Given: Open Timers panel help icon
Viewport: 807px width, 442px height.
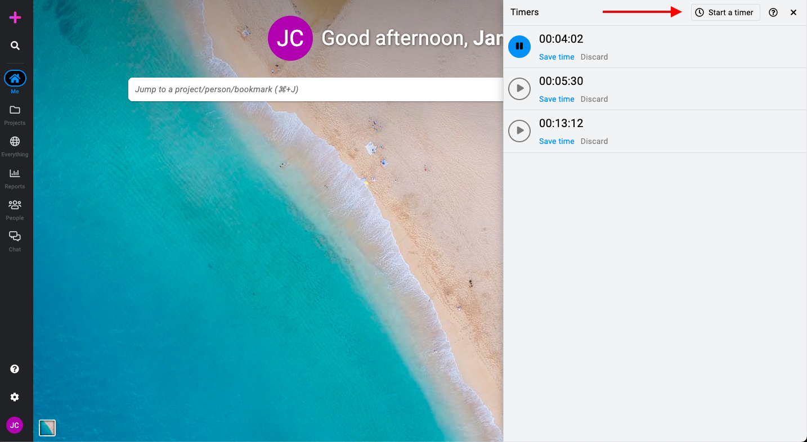Looking at the screenshot, I should [773, 12].
